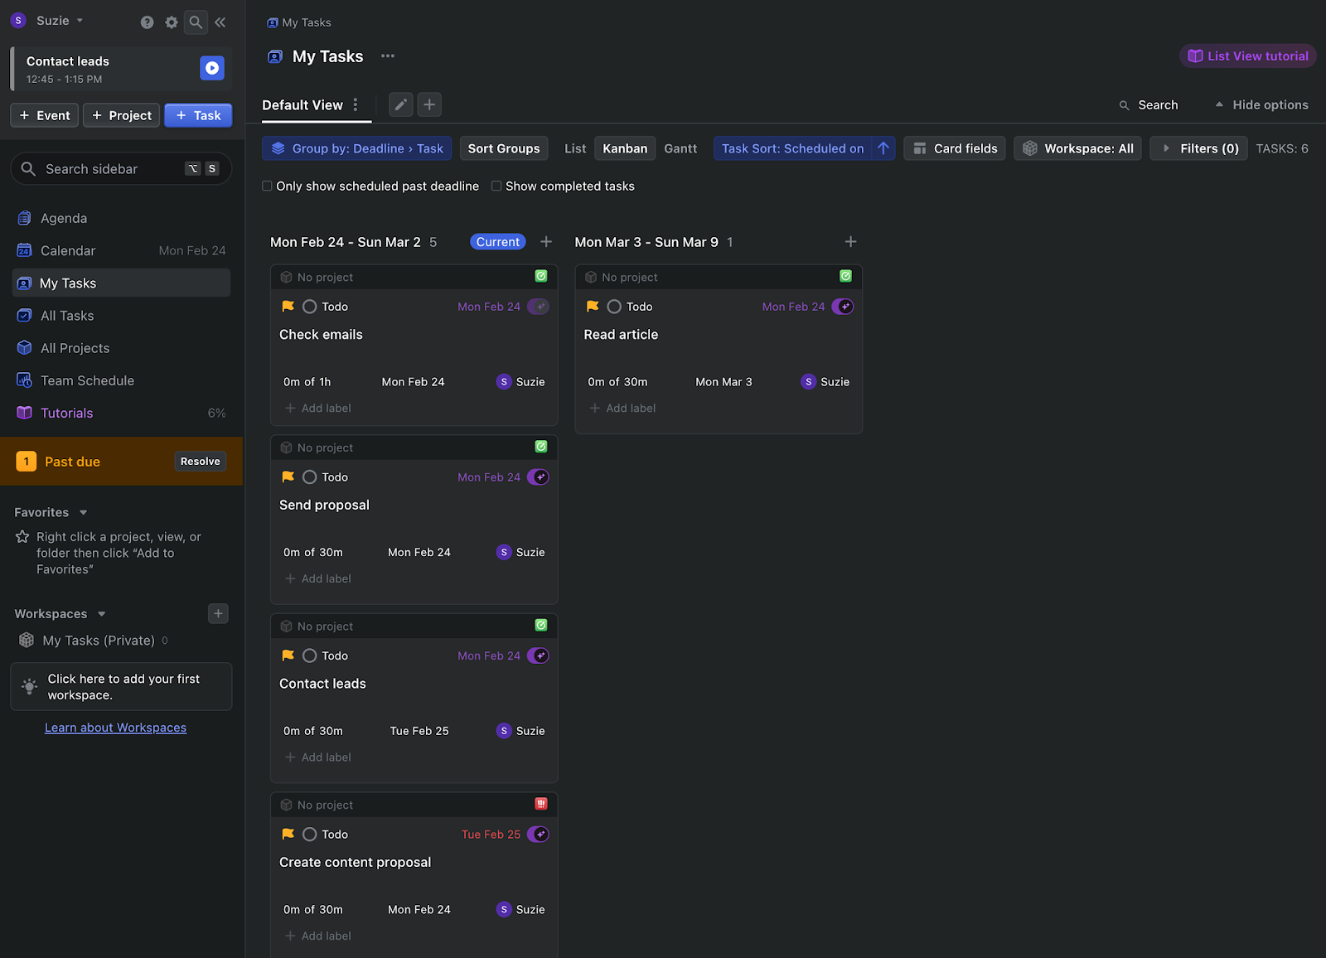Click the pencil icon beside Default View
The height and width of the screenshot is (958, 1326).
tap(400, 104)
